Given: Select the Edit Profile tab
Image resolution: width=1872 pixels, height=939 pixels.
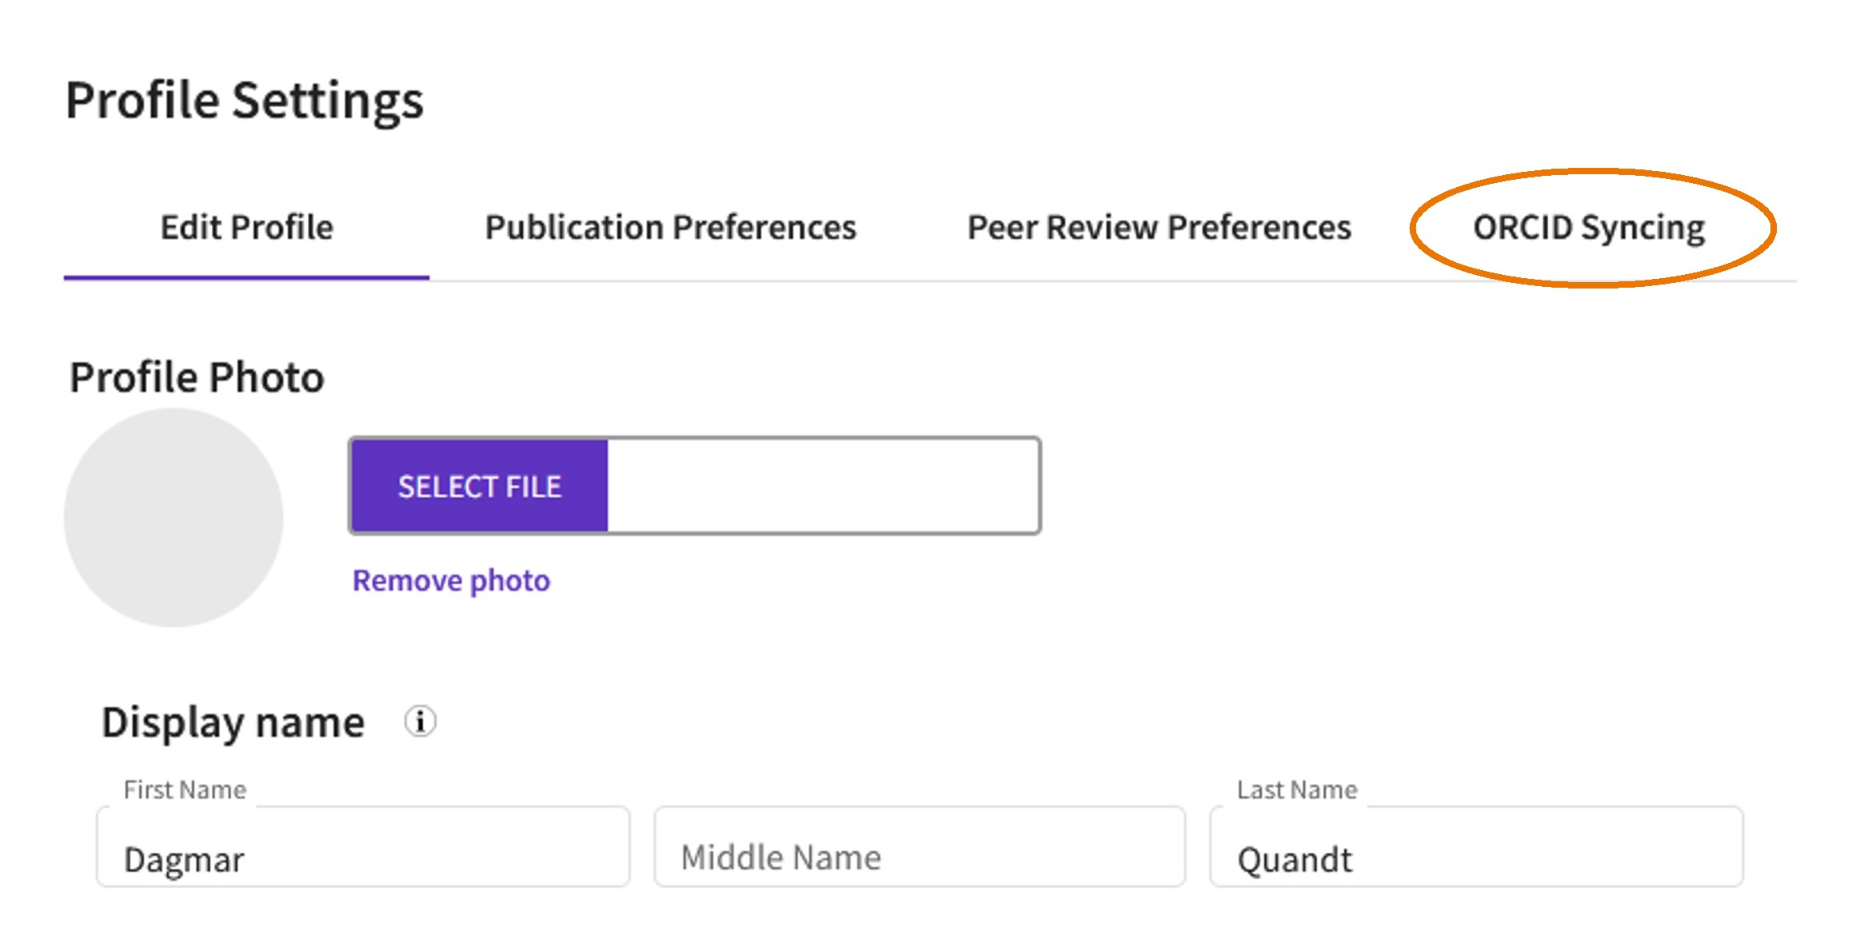Looking at the screenshot, I should [x=246, y=228].
